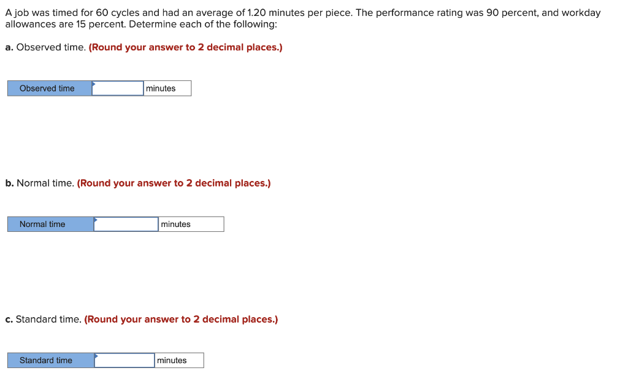Click the blue flag icon beside Standard time field

pyautogui.click(x=96, y=356)
